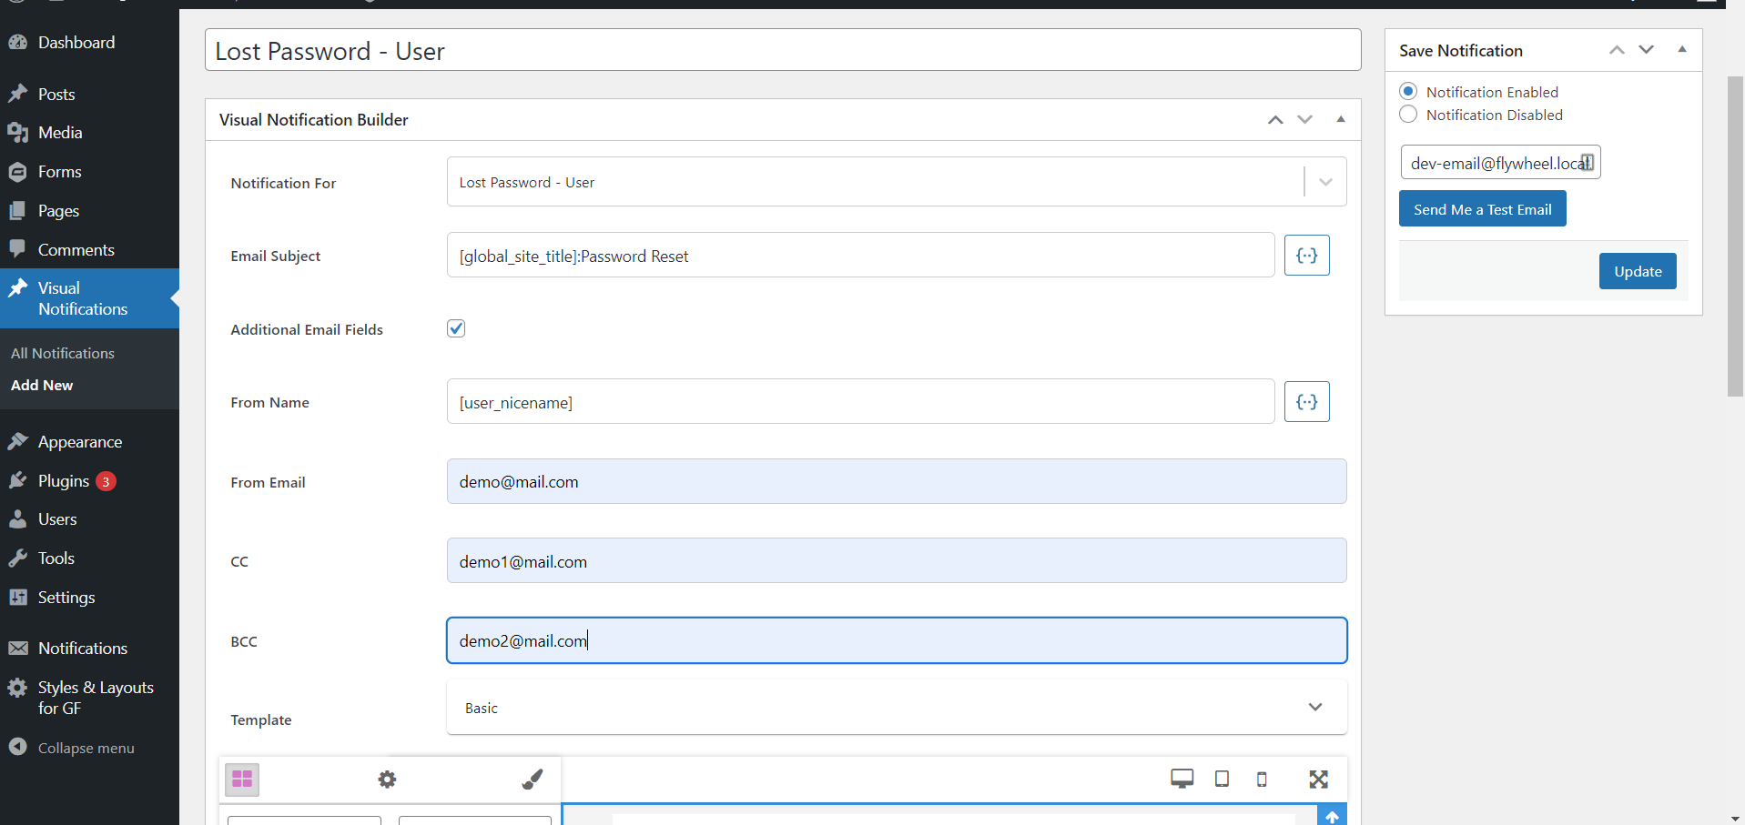Click the Comments bubble icon

pos(17,249)
